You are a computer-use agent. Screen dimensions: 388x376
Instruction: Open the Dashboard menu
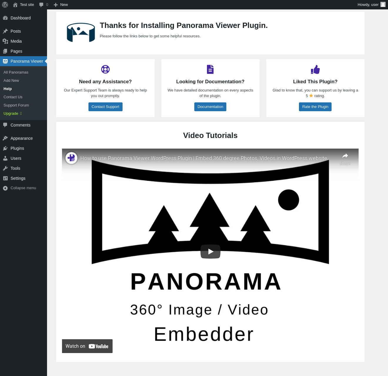pos(24,18)
